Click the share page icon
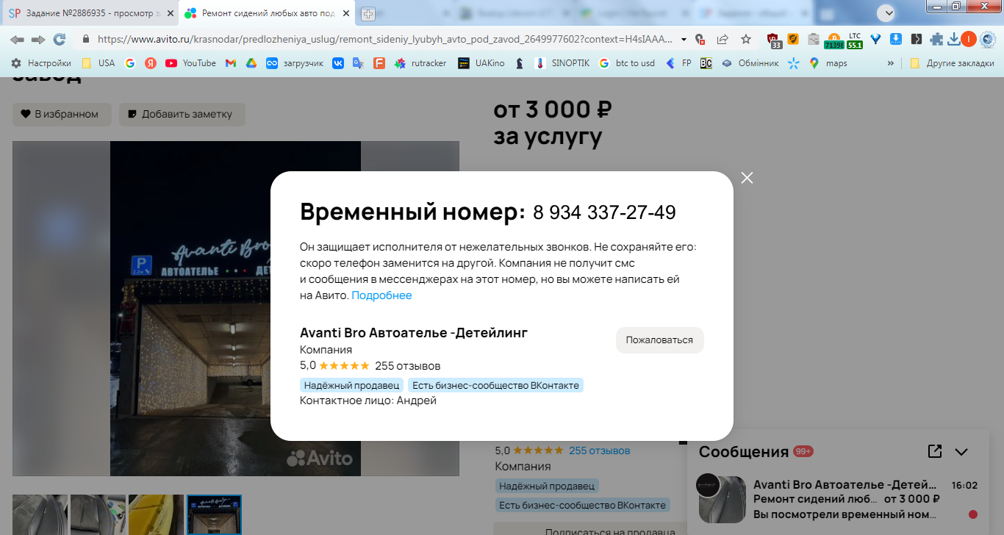 click(722, 39)
